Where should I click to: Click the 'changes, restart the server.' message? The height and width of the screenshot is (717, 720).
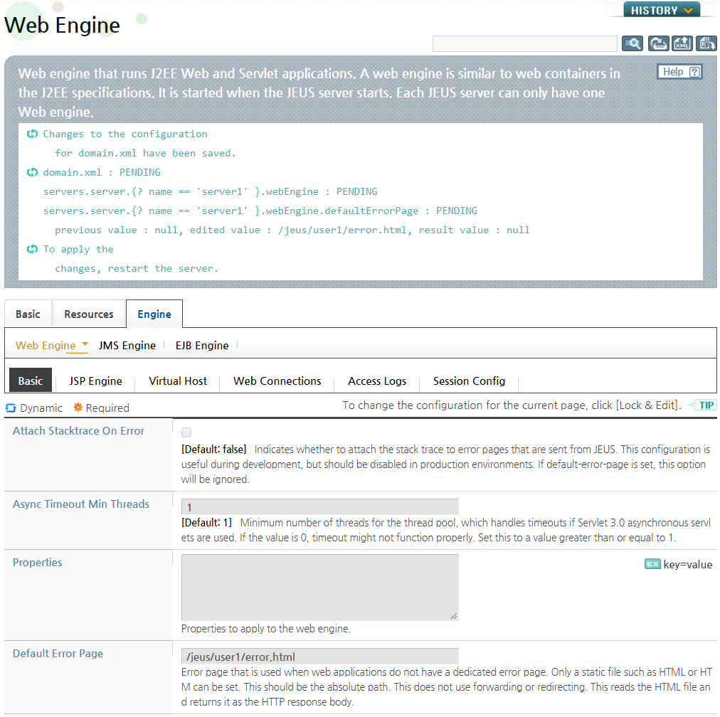tap(137, 269)
